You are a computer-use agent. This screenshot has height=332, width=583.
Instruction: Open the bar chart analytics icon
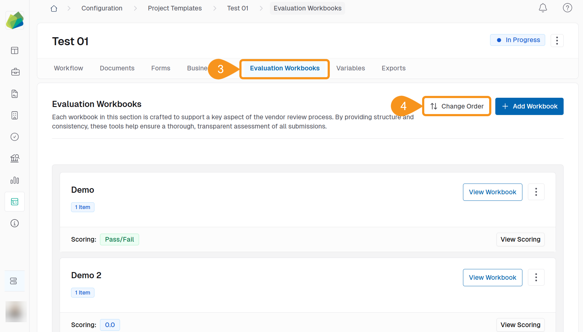click(15, 180)
